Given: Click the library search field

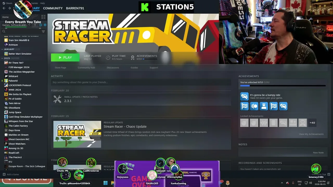Looking at the screenshot, I should pos(21,31).
